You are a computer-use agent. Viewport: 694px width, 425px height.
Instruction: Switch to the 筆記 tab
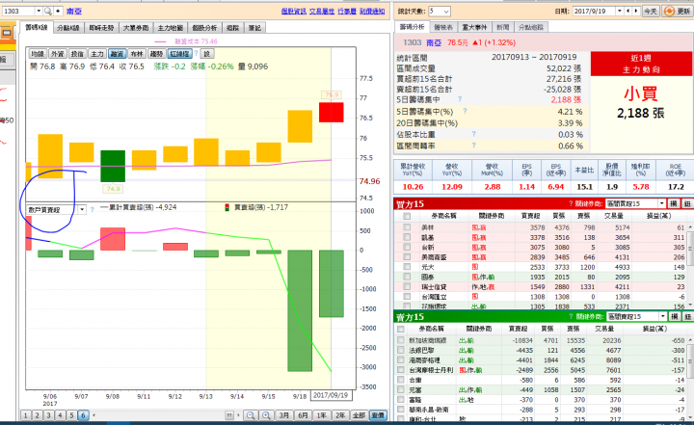click(x=254, y=28)
